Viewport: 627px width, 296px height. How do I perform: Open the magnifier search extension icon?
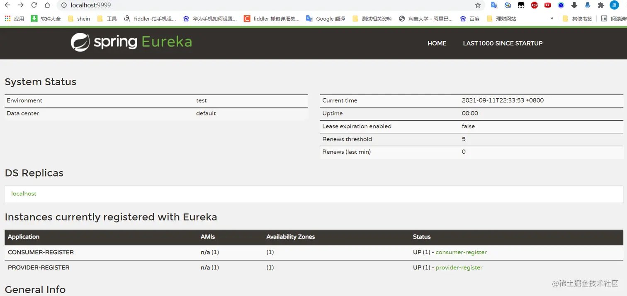pyautogui.click(x=508, y=5)
